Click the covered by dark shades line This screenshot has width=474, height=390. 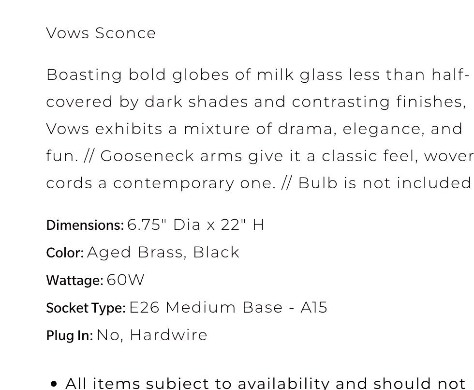(x=256, y=102)
